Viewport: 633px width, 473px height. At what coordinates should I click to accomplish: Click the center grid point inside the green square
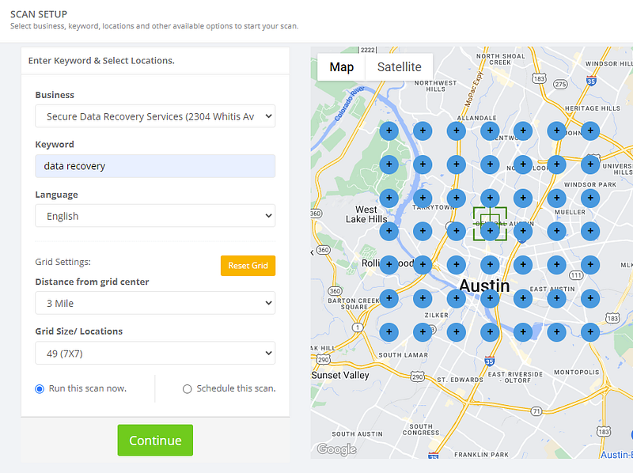[x=490, y=231]
